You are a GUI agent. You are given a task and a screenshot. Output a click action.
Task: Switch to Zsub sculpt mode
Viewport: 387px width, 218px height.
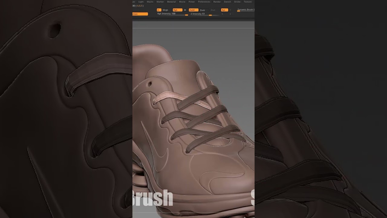point(202,10)
